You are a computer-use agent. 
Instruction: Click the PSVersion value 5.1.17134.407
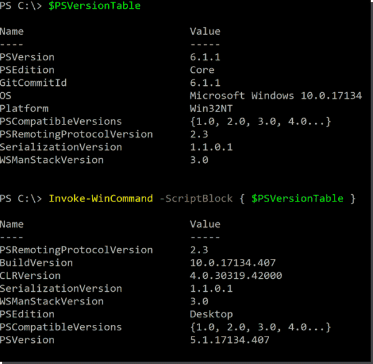pyautogui.click(x=230, y=340)
